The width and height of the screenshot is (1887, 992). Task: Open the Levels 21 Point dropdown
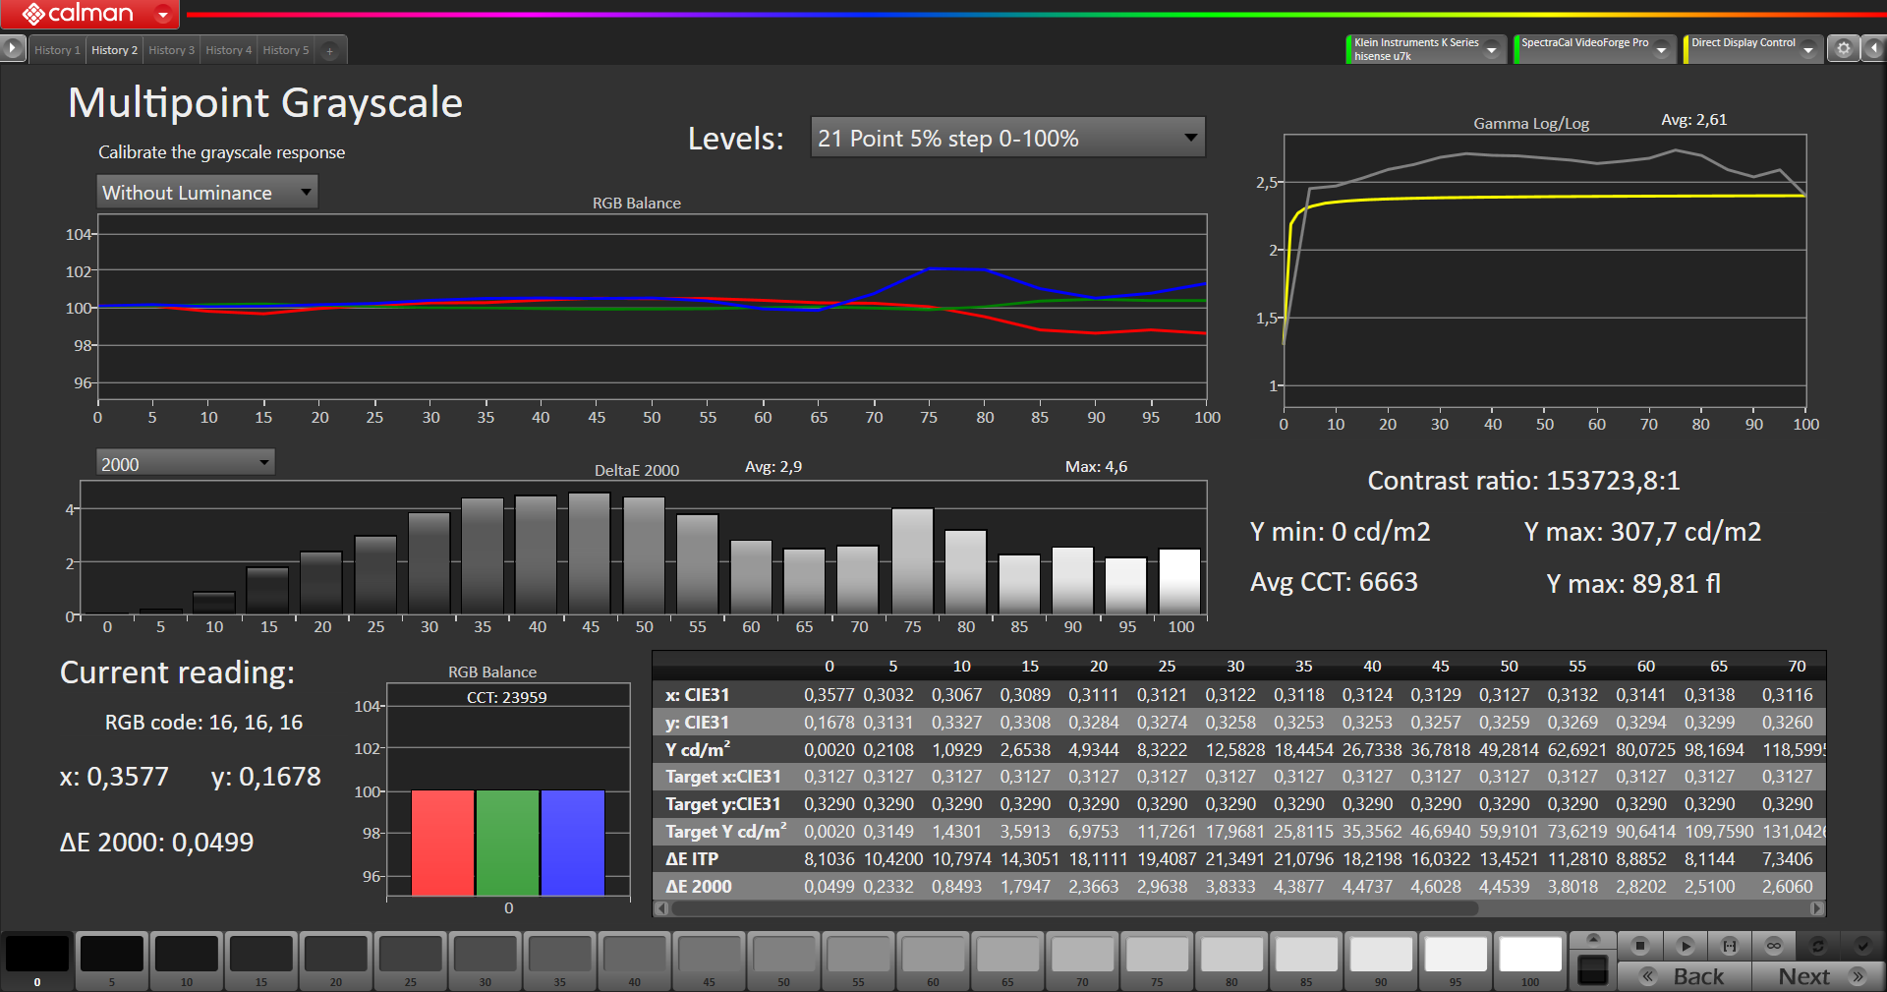pyautogui.click(x=1007, y=138)
